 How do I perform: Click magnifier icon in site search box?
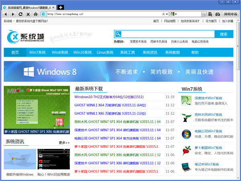118,34
